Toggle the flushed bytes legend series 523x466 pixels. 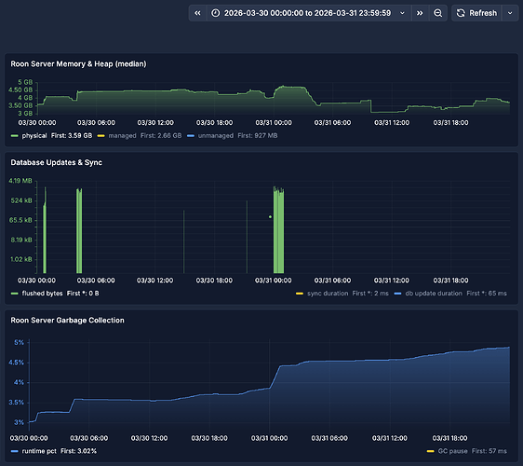click(42, 294)
